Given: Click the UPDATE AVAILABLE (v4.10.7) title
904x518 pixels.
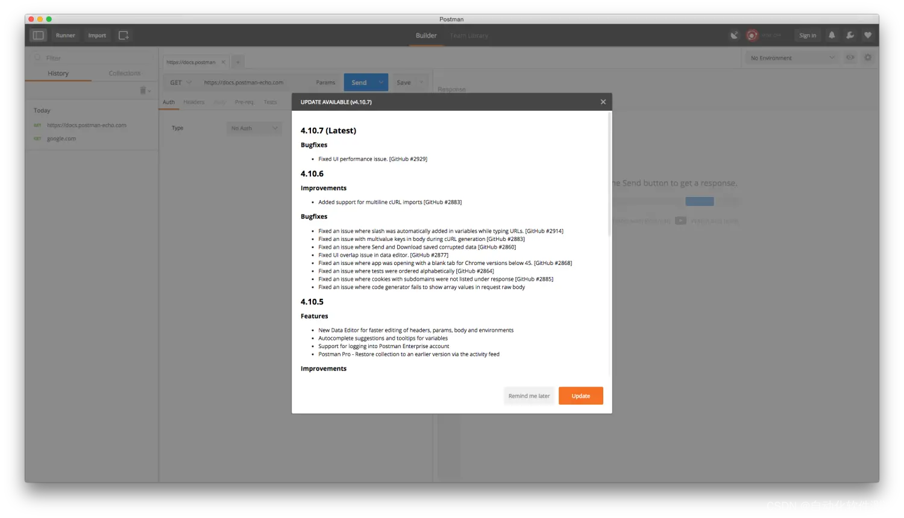Looking at the screenshot, I should 336,102.
